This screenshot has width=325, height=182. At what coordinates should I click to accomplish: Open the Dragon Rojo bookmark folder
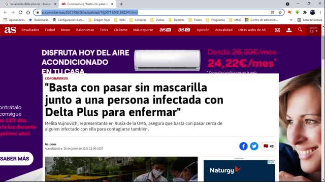[x=99, y=20]
